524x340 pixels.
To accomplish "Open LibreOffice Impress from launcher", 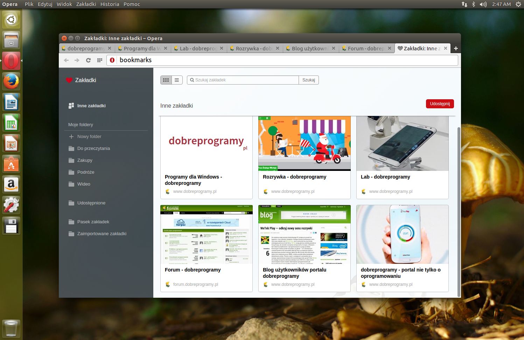I will pos(11,143).
